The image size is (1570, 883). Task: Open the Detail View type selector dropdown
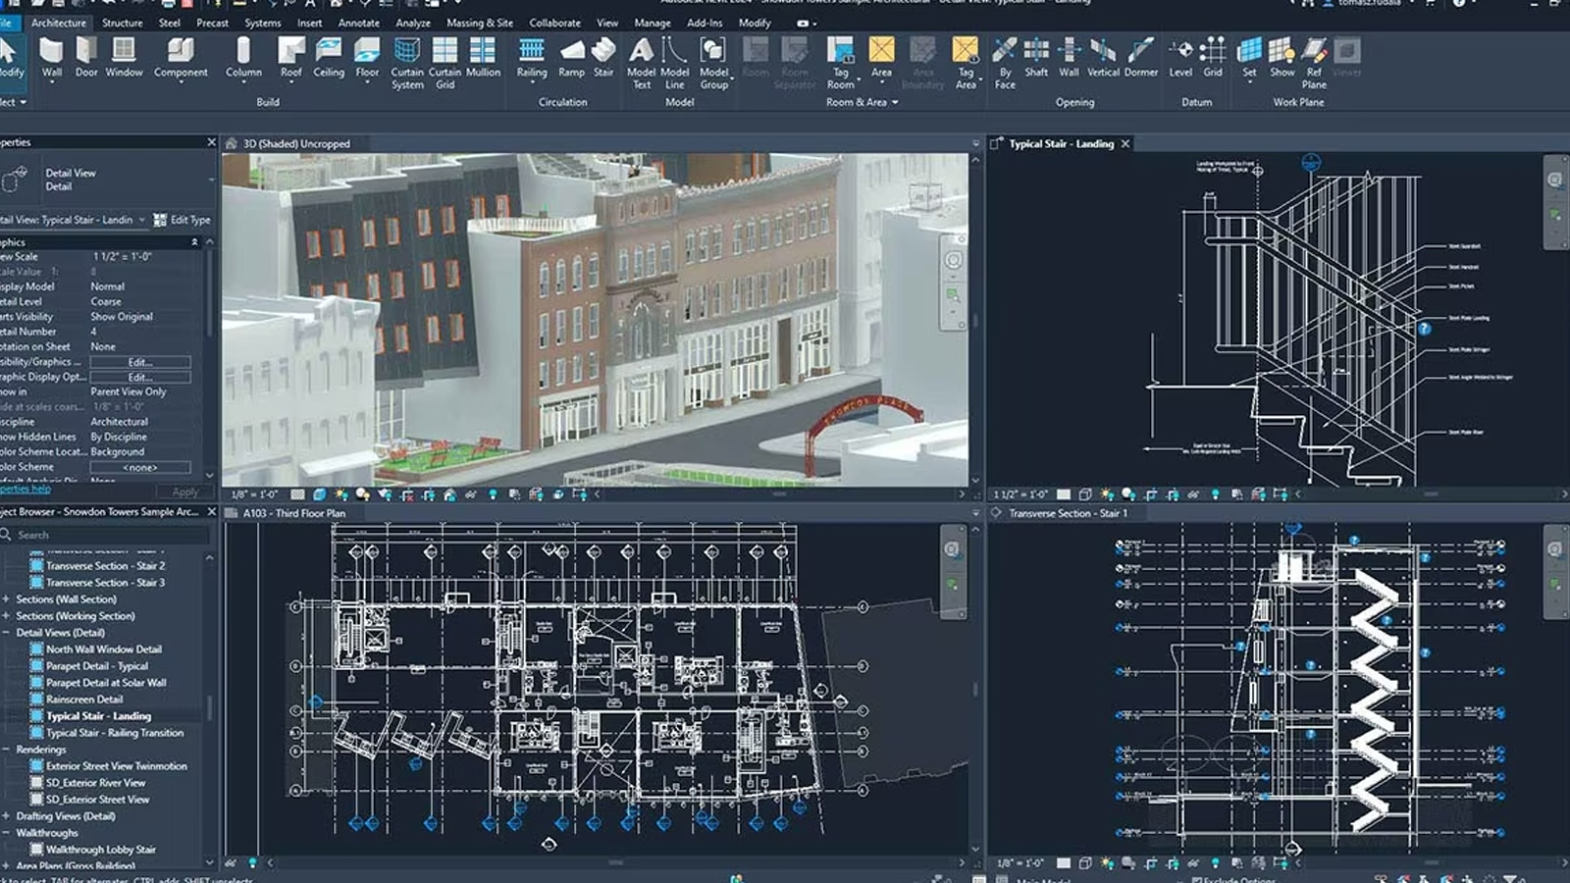click(x=211, y=180)
